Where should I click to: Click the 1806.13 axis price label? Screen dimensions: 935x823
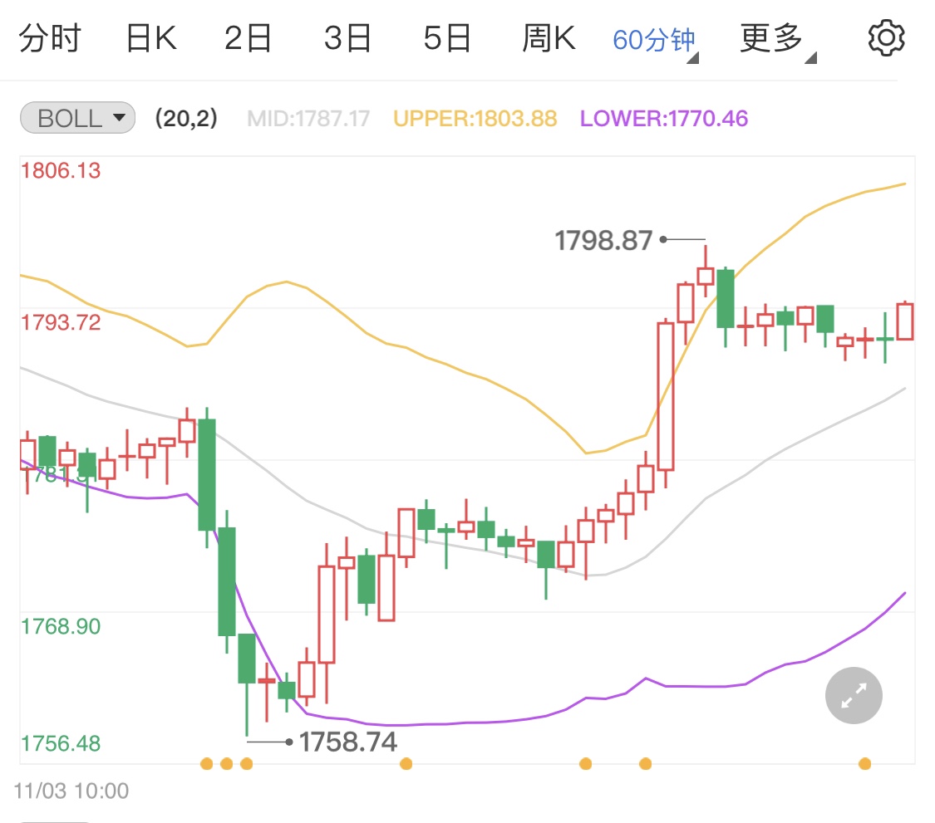61,171
